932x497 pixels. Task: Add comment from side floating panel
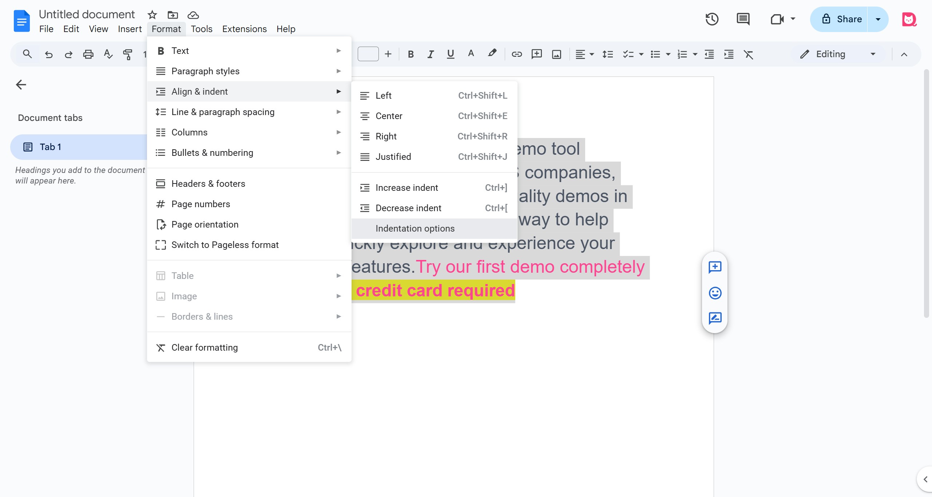coord(715,267)
